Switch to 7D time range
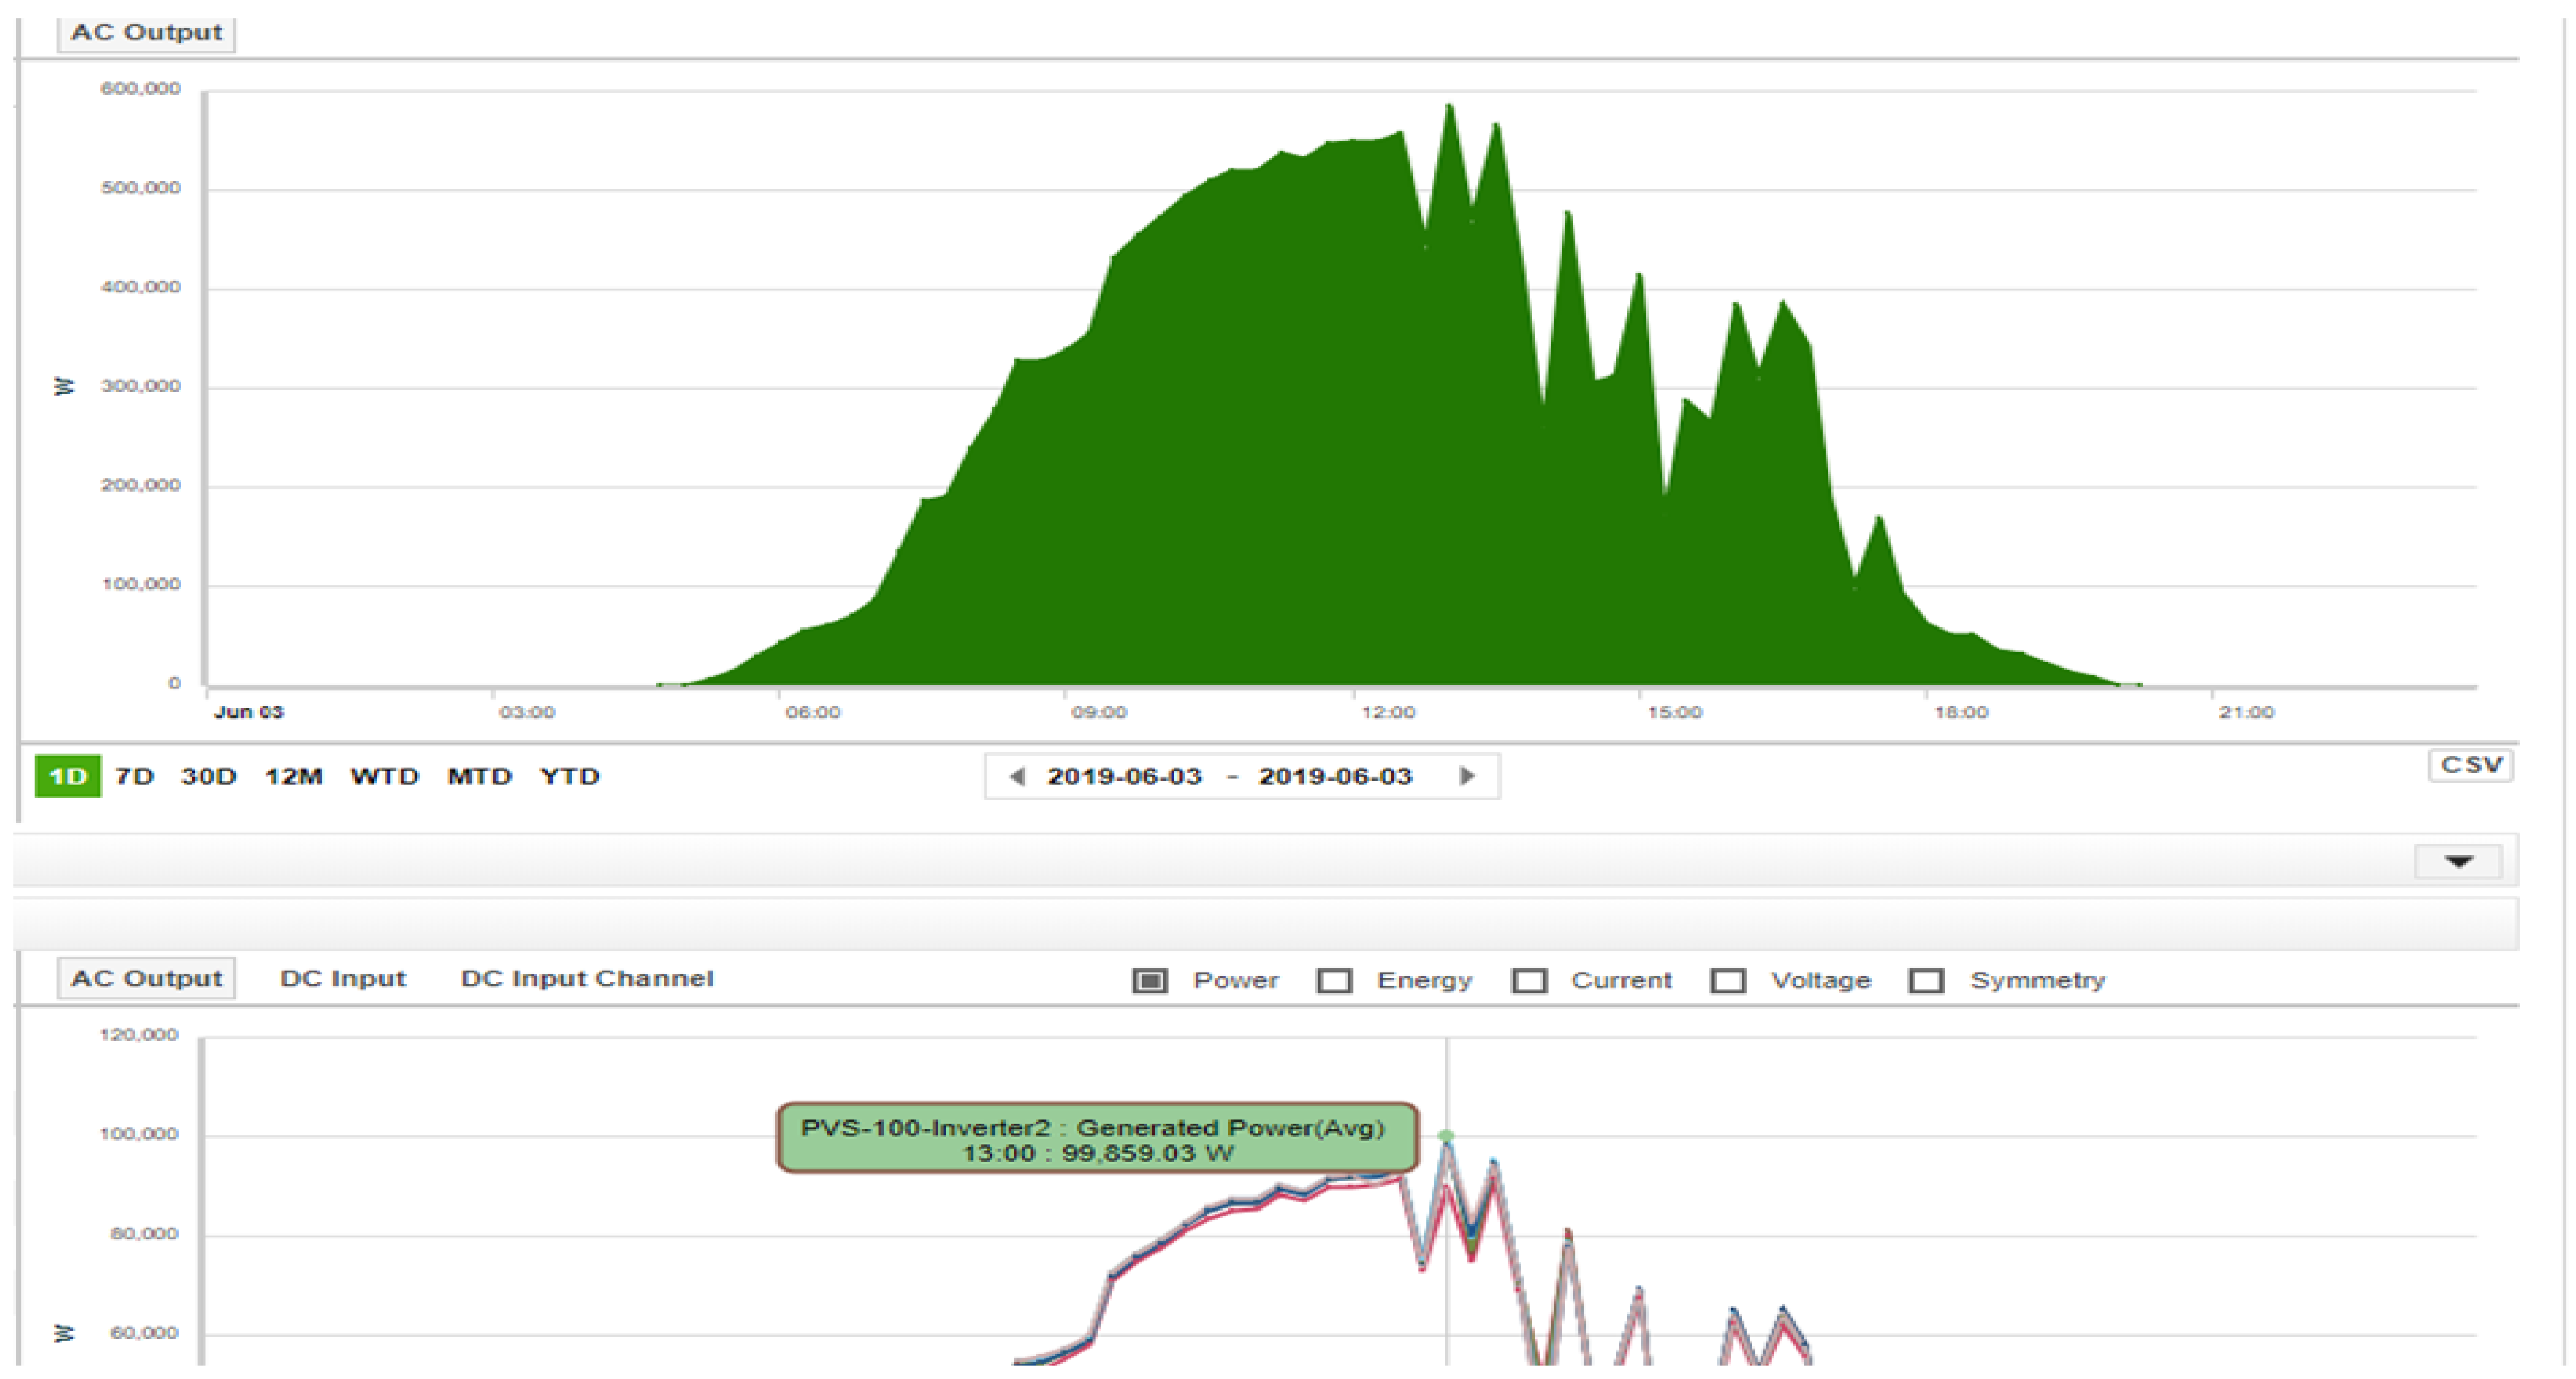The width and height of the screenshot is (2576, 1379). click(134, 777)
